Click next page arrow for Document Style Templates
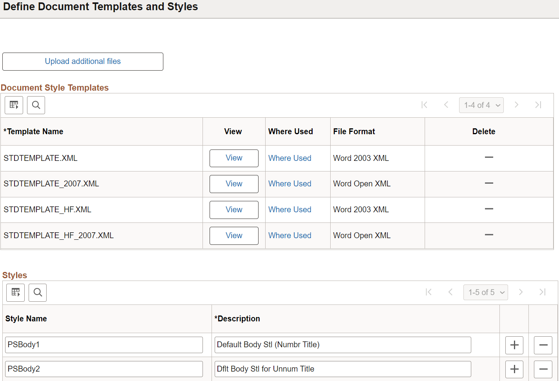 point(516,105)
